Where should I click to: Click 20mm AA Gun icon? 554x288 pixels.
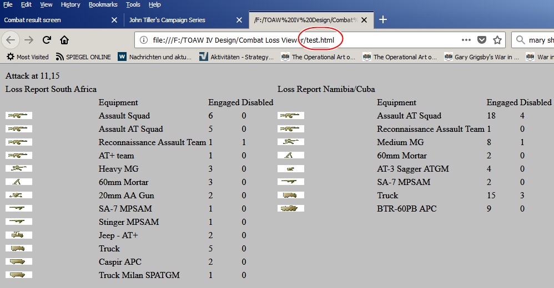coord(19,195)
